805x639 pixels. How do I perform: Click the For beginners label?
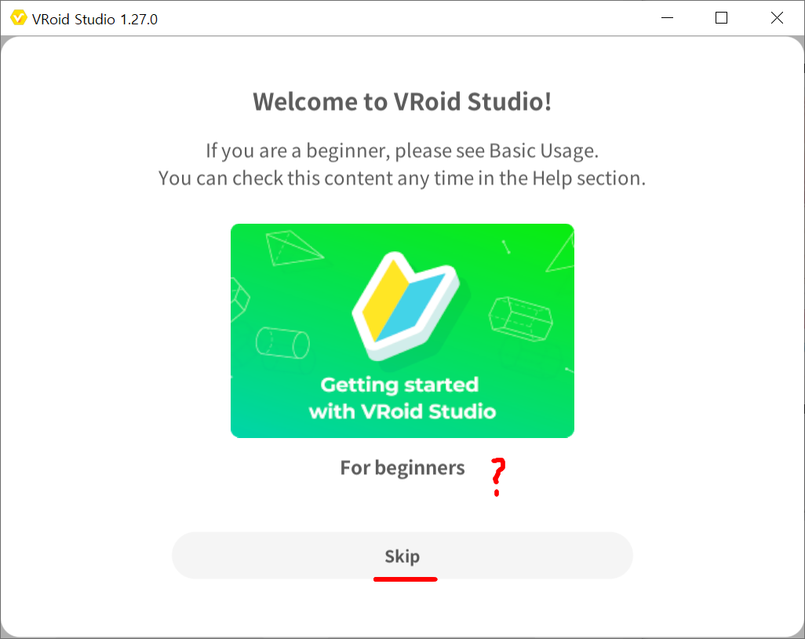pos(402,468)
